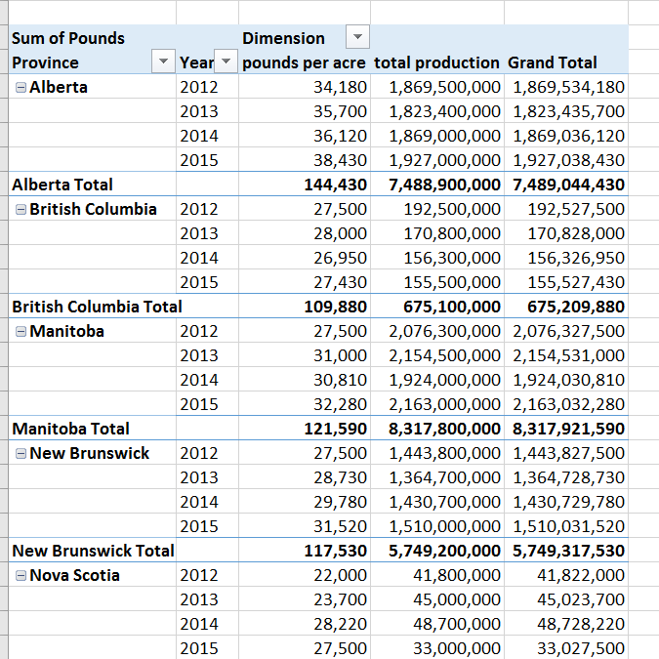Select the British Columbia Total label
This screenshot has height=659, width=659.
97,307
